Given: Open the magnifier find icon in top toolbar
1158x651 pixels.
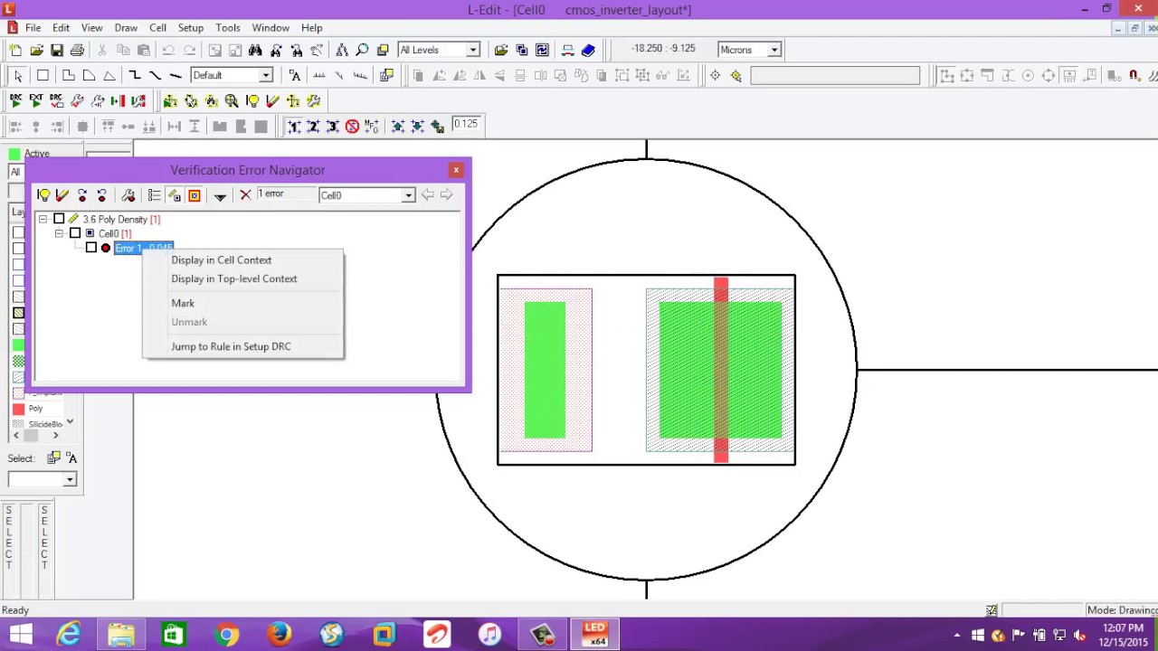Looking at the screenshot, I should [362, 51].
